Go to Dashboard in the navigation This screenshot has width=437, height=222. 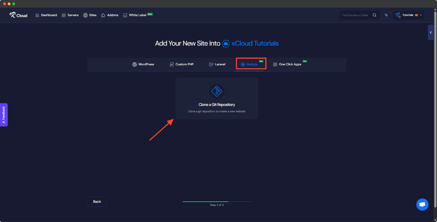pos(46,15)
